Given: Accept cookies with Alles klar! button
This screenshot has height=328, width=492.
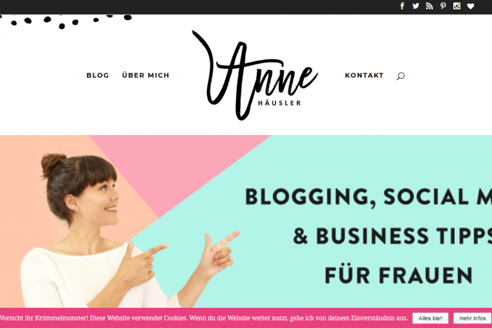Looking at the screenshot, I should click(x=430, y=318).
